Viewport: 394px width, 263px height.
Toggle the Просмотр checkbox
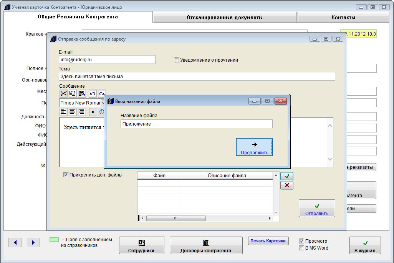pos(302,241)
